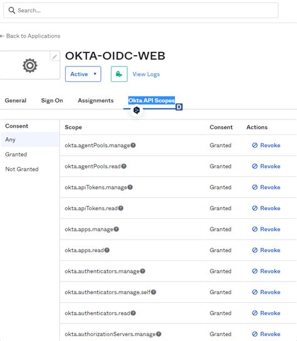Switch to the General tab

tap(16, 101)
